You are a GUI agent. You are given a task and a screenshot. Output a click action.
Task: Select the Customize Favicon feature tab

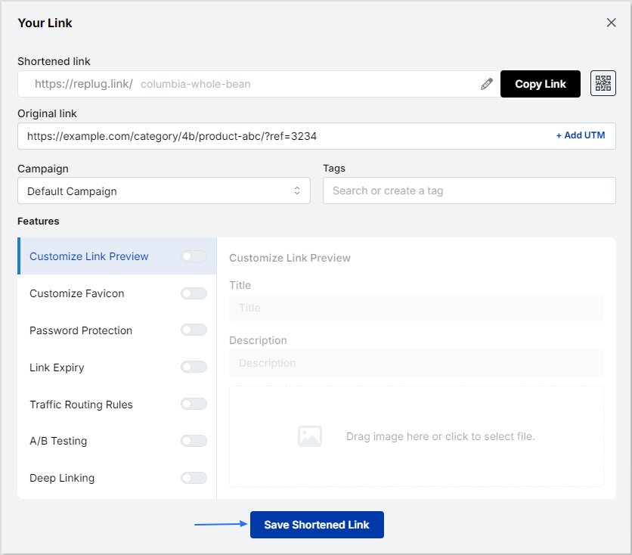[x=117, y=293]
